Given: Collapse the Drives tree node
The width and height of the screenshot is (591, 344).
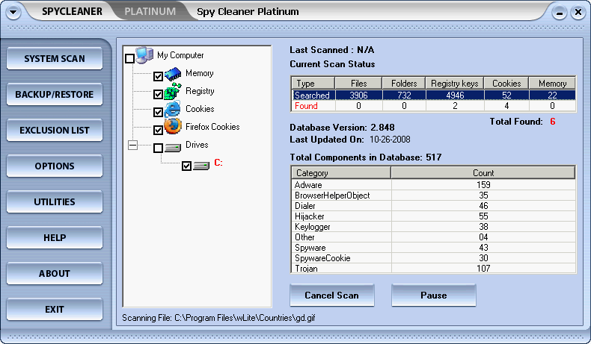Looking at the screenshot, I should 132,145.
